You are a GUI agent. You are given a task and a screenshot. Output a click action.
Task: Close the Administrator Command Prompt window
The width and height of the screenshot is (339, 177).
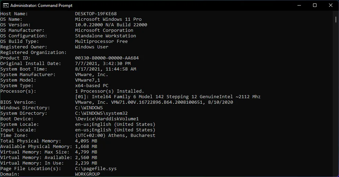(x=331, y=5)
